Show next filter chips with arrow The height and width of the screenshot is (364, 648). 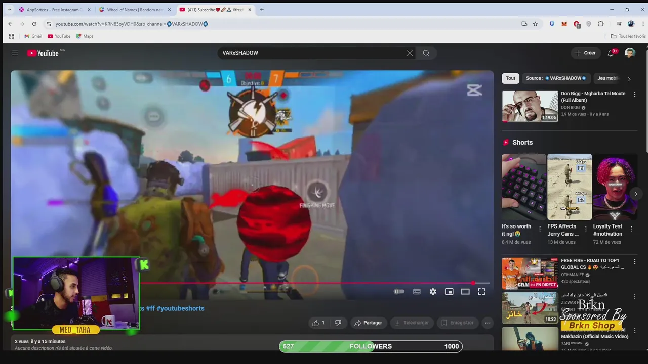[x=629, y=79]
